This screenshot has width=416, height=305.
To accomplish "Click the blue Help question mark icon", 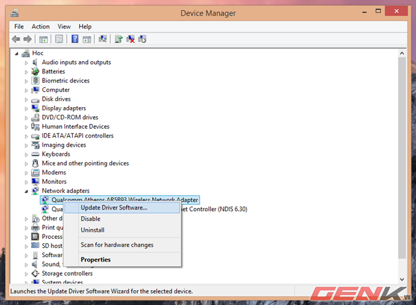I will click(74, 39).
